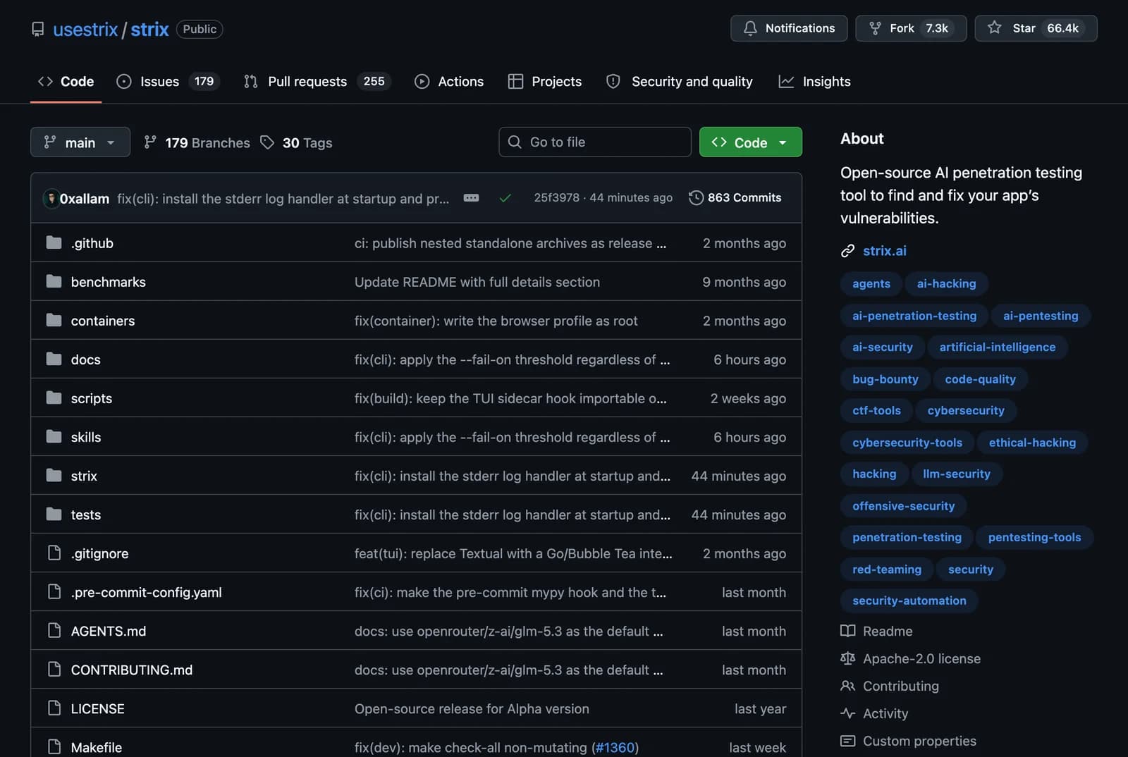Image resolution: width=1128 pixels, height=757 pixels.
Task: Switch to the Issues tab
Action: coord(168,82)
